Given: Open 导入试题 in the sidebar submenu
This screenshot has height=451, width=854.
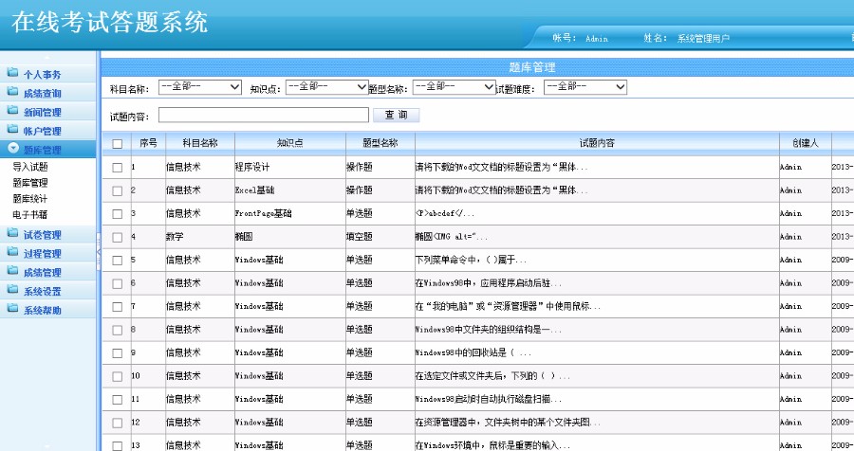Looking at the screenshot, I should pyautogui.click(x=30, y=167).
